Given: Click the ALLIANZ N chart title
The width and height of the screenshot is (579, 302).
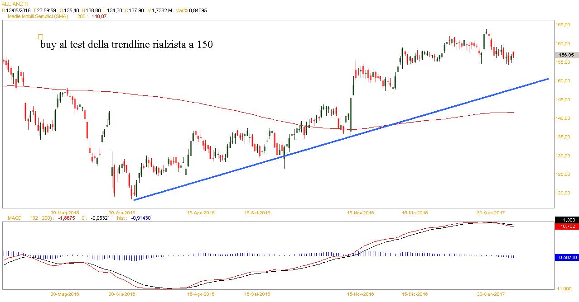Looking at the screenshot, I should pos(15,4).
